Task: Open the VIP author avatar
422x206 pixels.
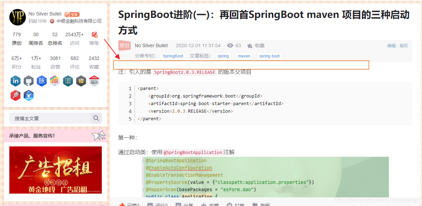Action: [x=18, y=17]
